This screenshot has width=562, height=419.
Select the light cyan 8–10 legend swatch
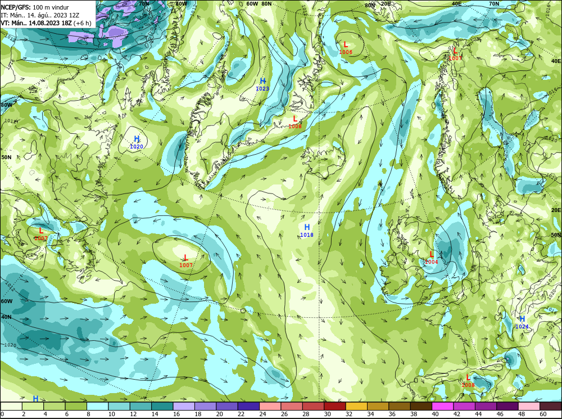coord(97,406)
